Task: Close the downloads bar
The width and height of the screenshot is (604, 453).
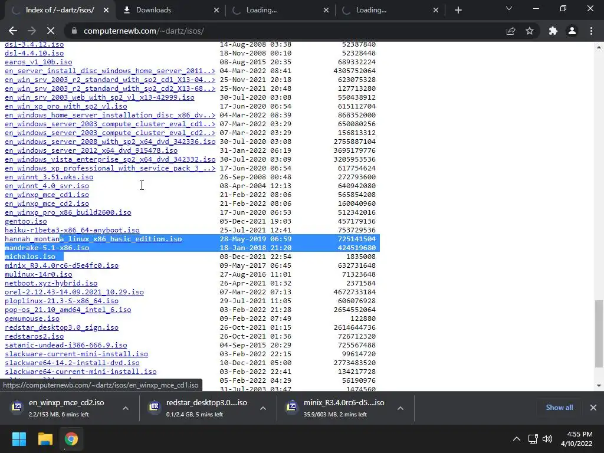Action: (593, 408)
